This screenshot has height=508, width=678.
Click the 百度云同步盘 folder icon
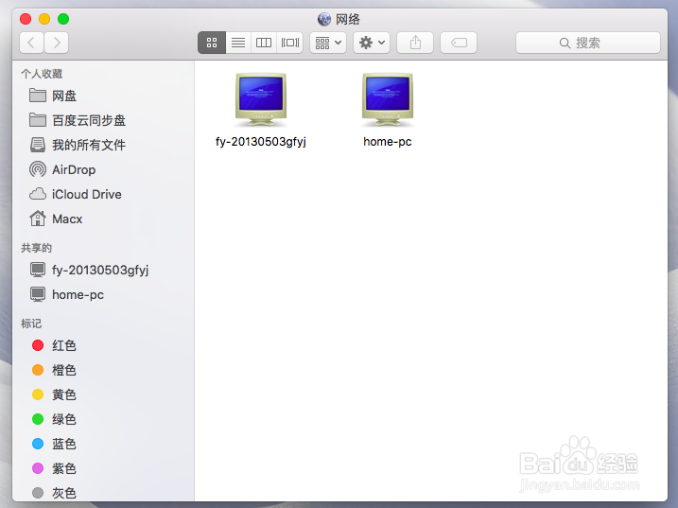[x=38, y=120]
